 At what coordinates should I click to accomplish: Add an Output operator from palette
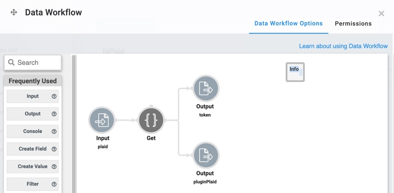33,114
